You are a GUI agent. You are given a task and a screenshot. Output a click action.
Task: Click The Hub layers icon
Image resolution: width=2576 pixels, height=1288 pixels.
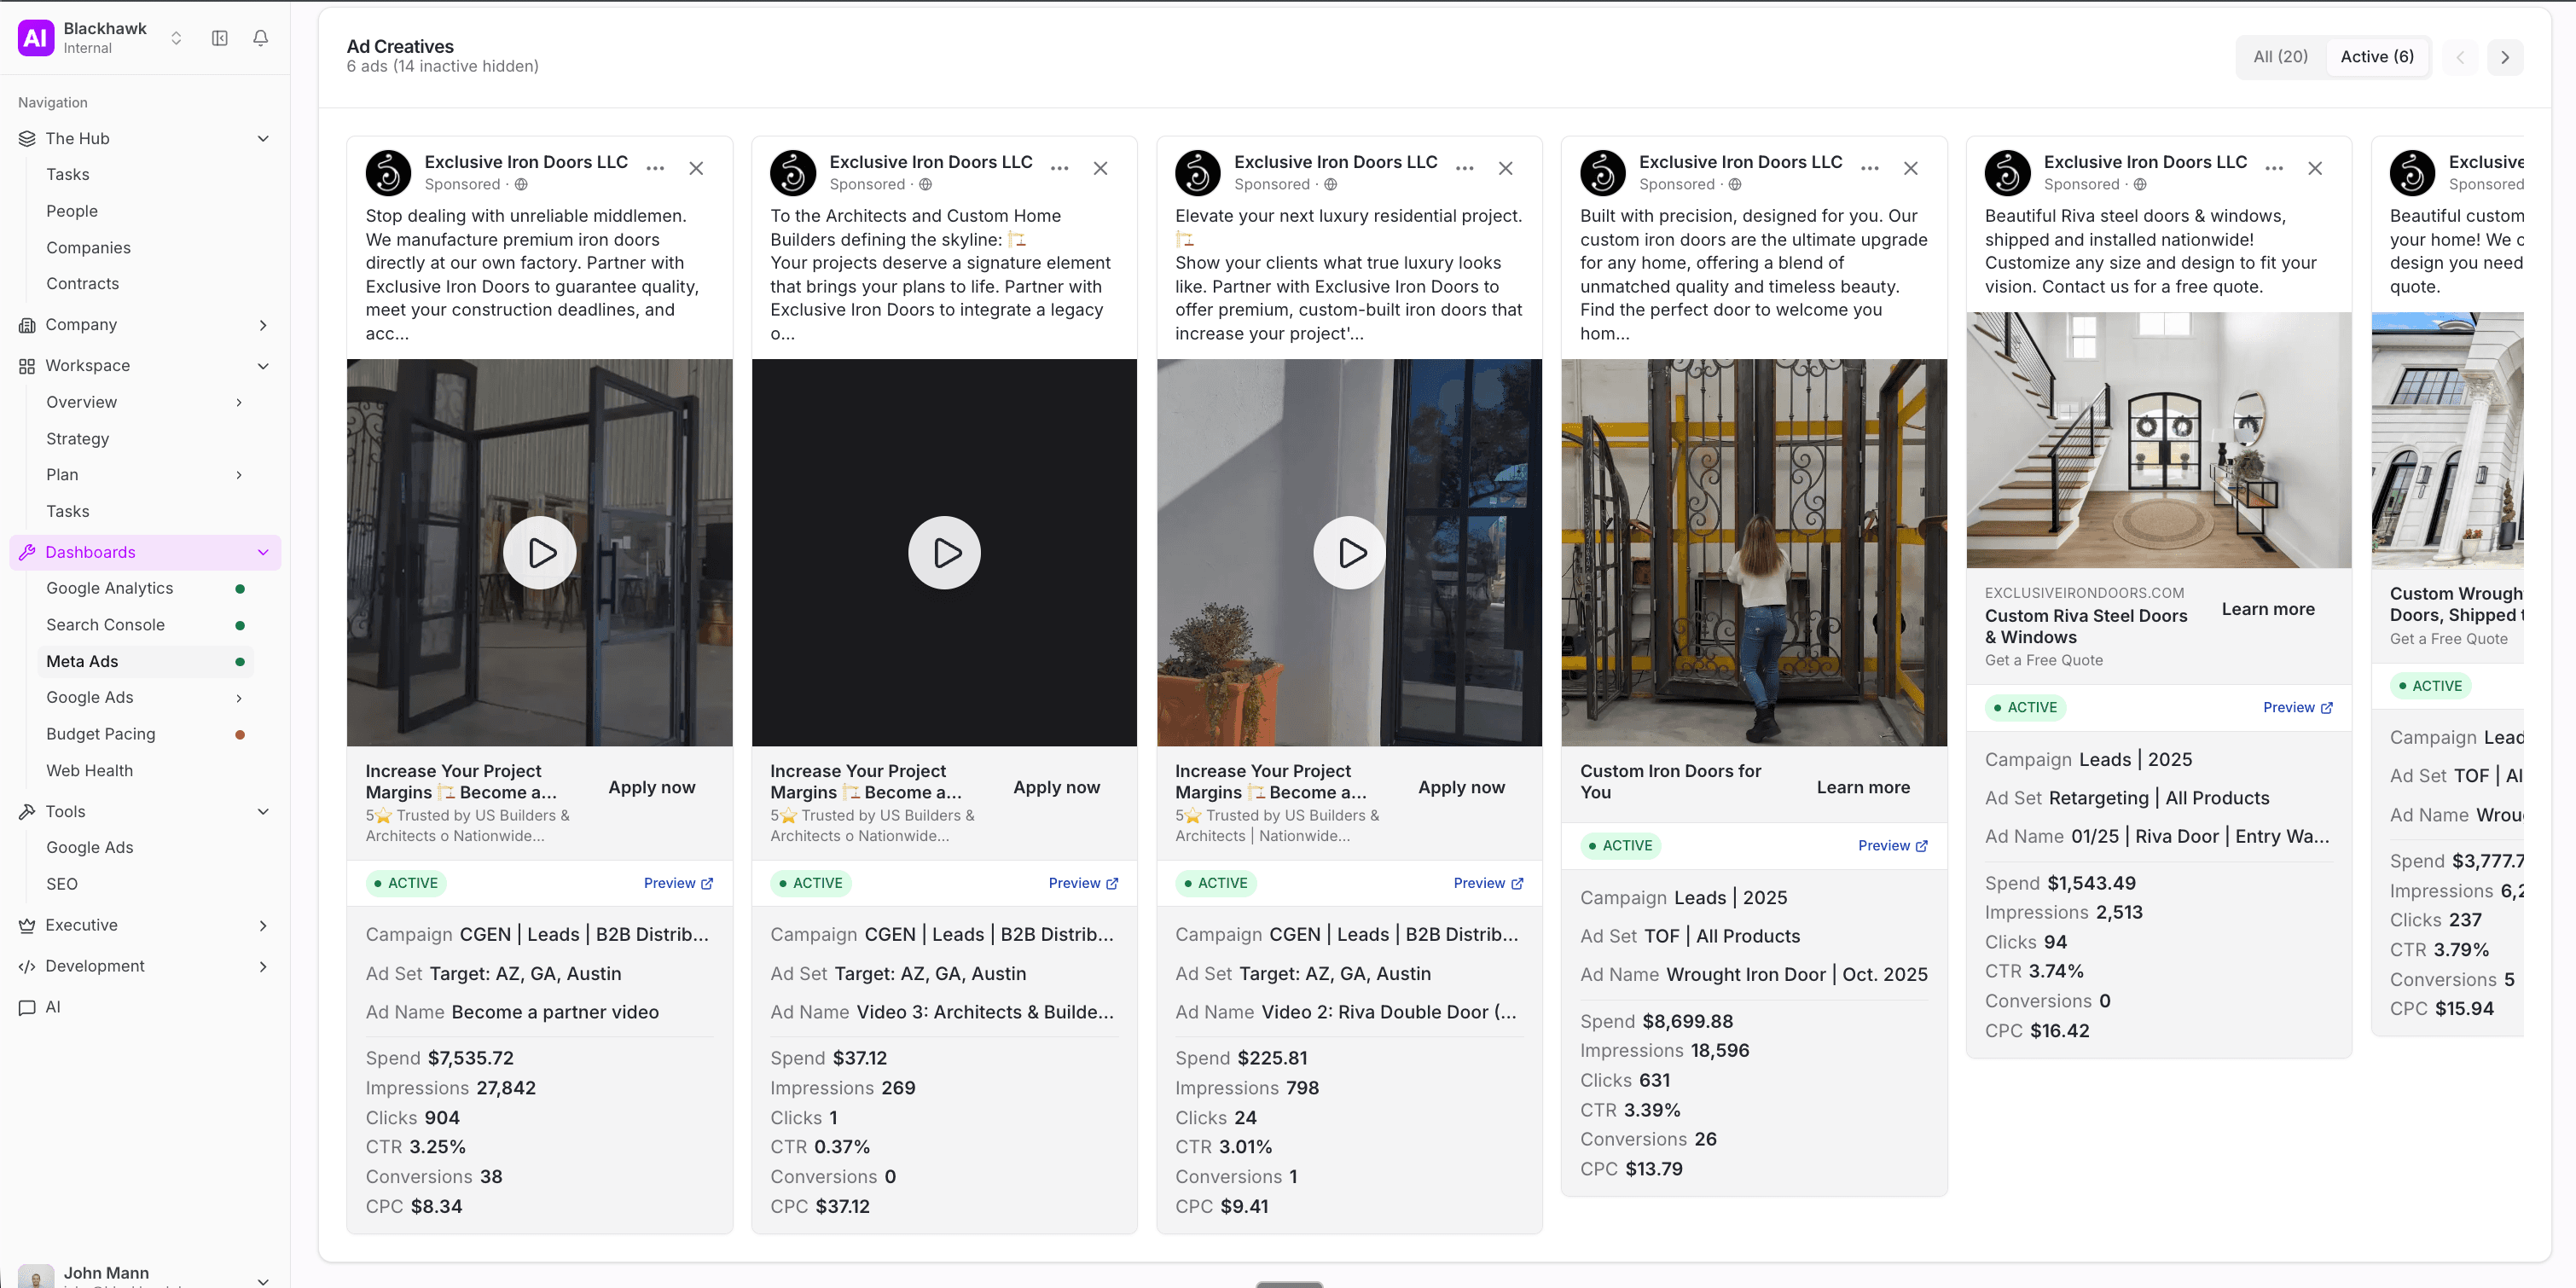pyautogui.click(x=27, y=139)
